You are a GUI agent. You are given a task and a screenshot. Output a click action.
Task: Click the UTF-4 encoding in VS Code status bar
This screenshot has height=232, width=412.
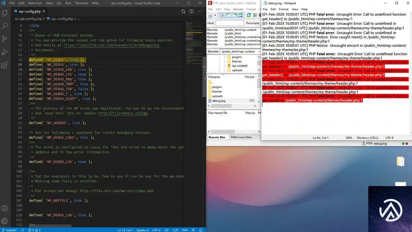[156, 230]
